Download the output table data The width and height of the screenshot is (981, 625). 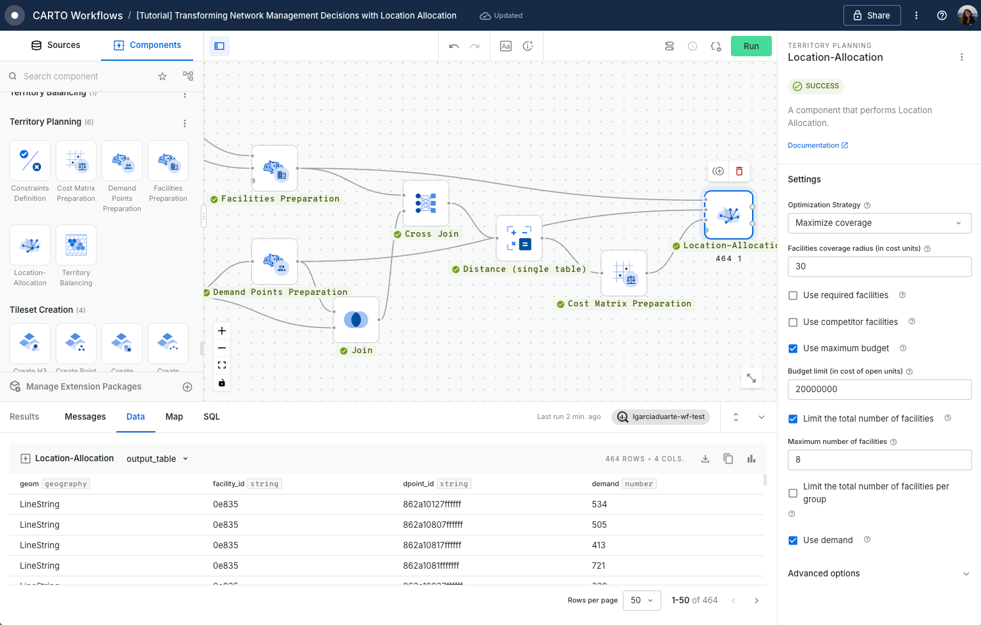click(705, 459)
